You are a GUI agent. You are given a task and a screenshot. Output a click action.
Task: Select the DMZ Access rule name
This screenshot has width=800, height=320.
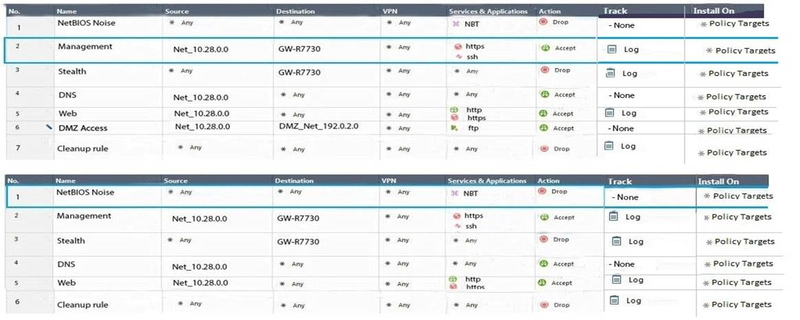click(x=82, y=128)
